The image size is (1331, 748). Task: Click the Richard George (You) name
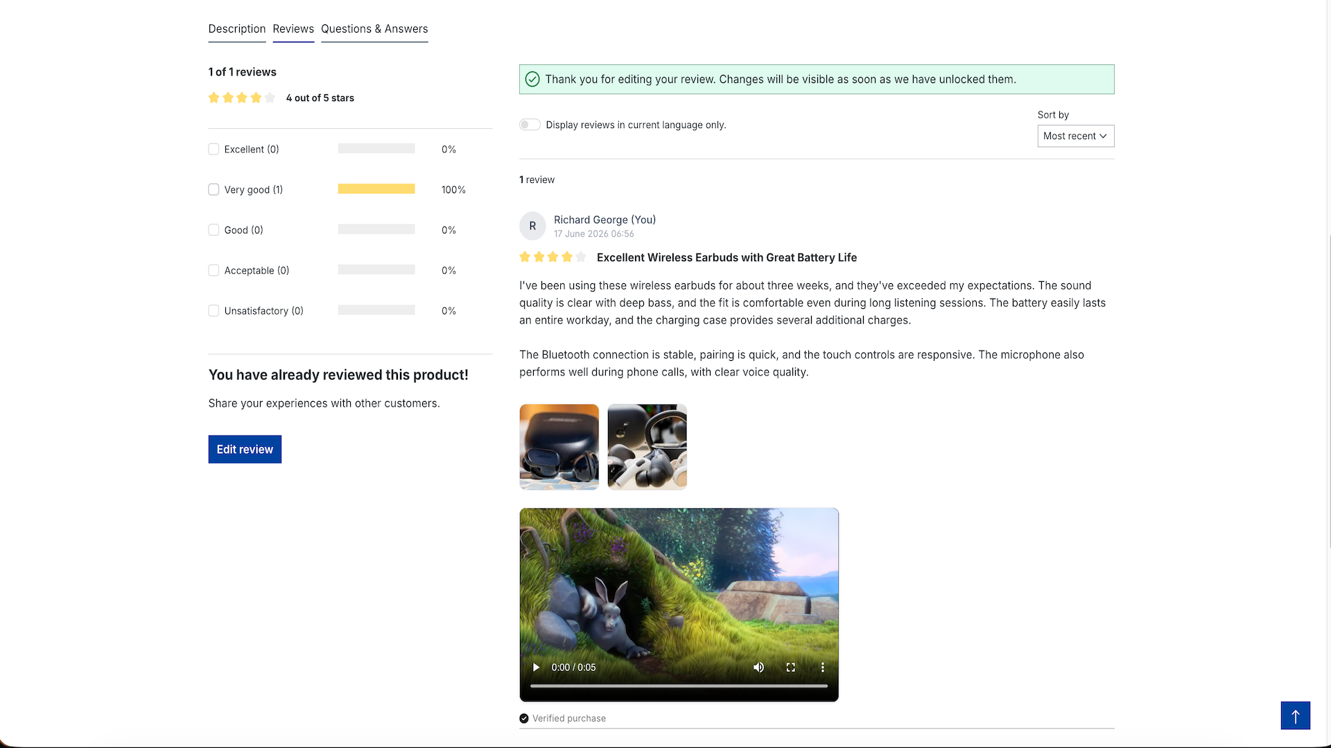pos(604,220)
